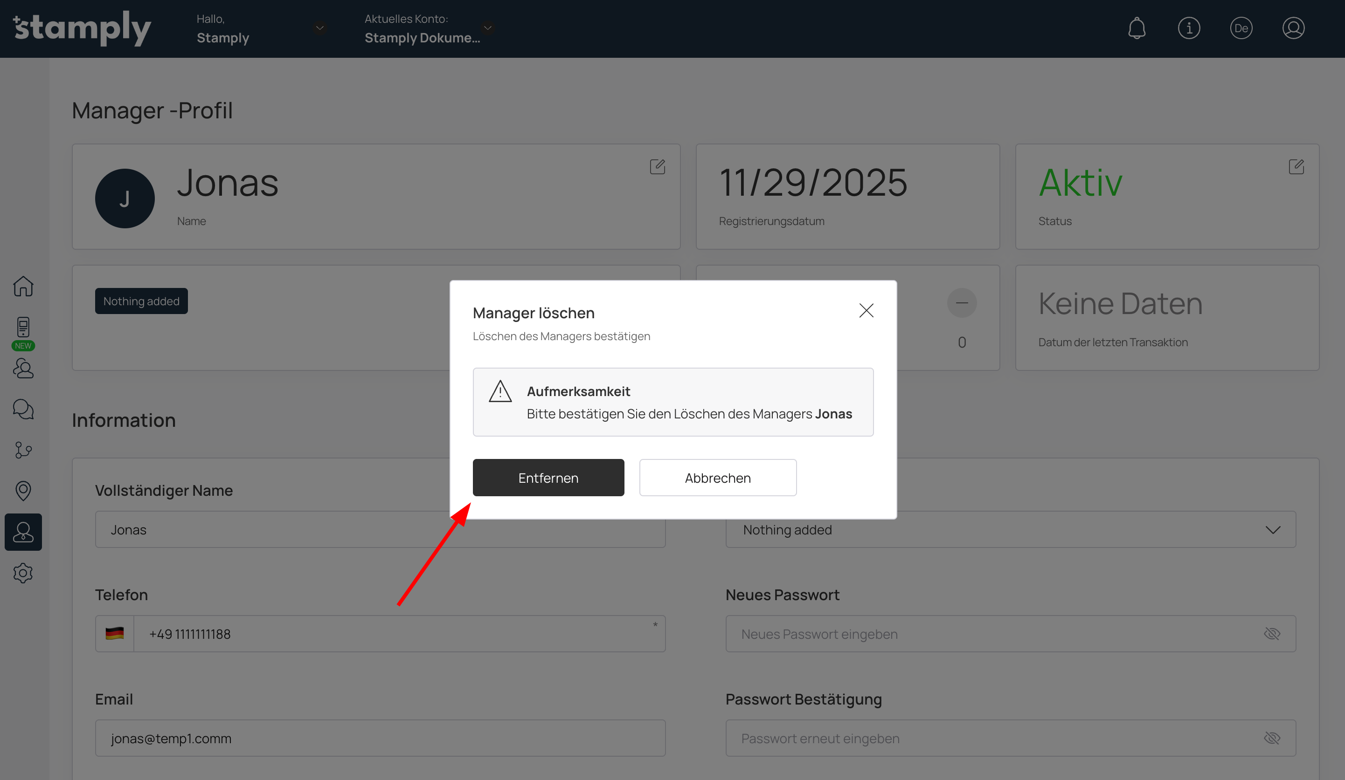This screenshot has width=1345, height=780.
Task: Open the settings gear in the sidebar
Action: (23, 573)
